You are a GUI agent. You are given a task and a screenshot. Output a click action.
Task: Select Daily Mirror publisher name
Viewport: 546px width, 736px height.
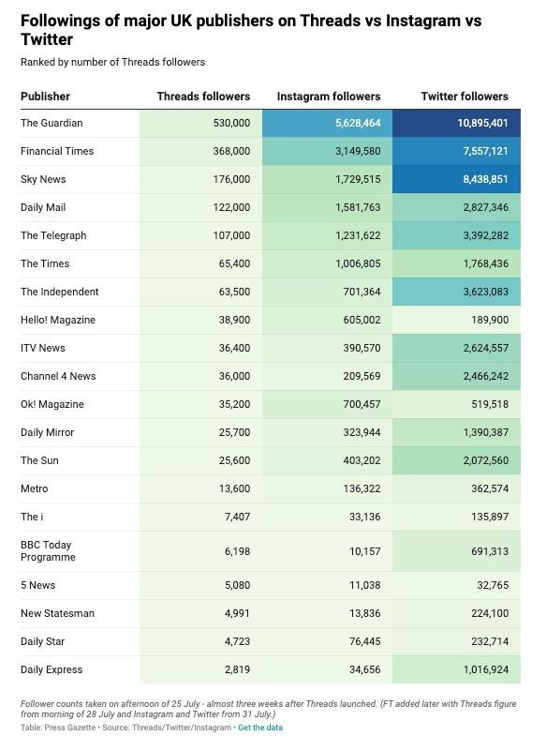tap(48, 433)
